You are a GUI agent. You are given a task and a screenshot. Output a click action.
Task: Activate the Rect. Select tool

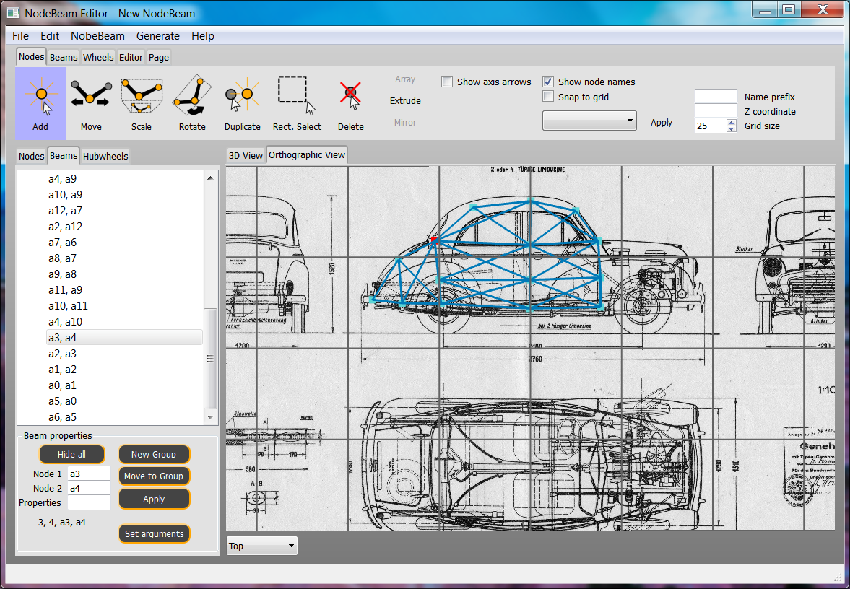pos(297,103)
